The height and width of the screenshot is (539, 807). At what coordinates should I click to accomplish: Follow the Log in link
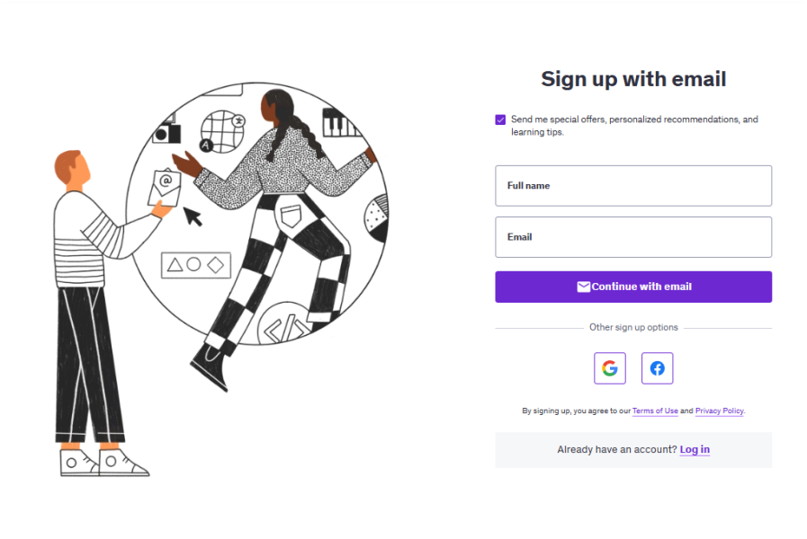click(x=695, y=449)
